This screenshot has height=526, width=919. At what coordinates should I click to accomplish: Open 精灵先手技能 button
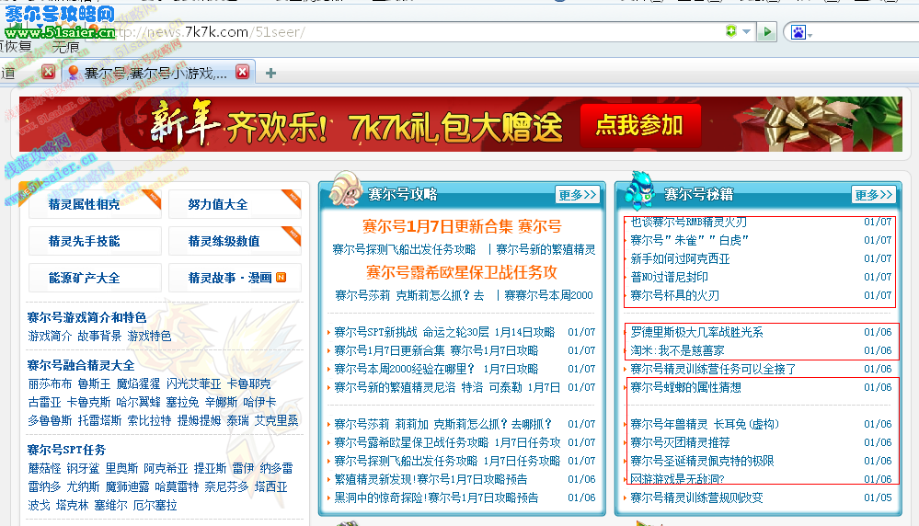[x=95, y=241]
